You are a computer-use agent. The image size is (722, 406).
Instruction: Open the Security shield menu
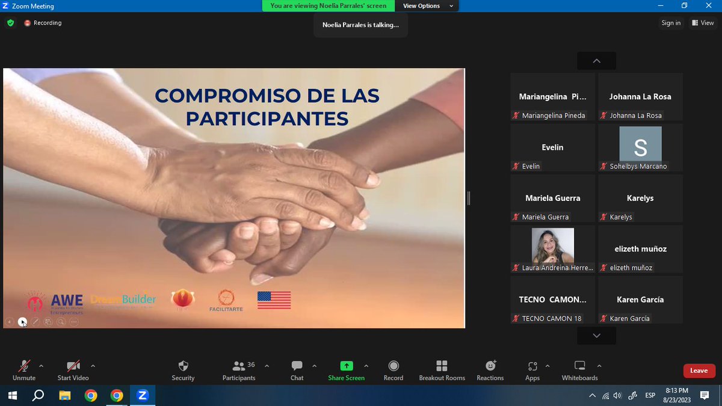click(x=183, y=370)
